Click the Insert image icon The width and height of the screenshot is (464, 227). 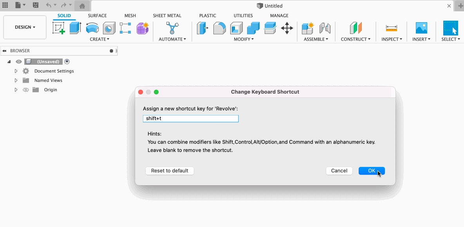[x=421, y=28]
